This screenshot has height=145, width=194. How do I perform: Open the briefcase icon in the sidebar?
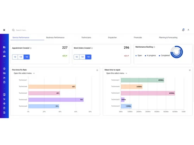coord(4,52)
